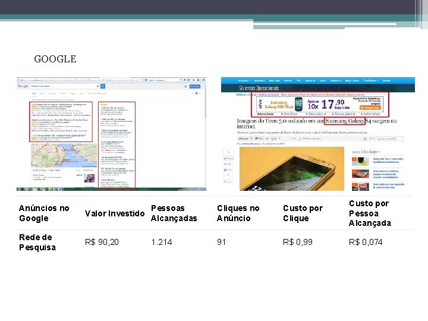Click the large Galaxy S4 phone photo
428x321 pixels.
[x=292, y=168]
